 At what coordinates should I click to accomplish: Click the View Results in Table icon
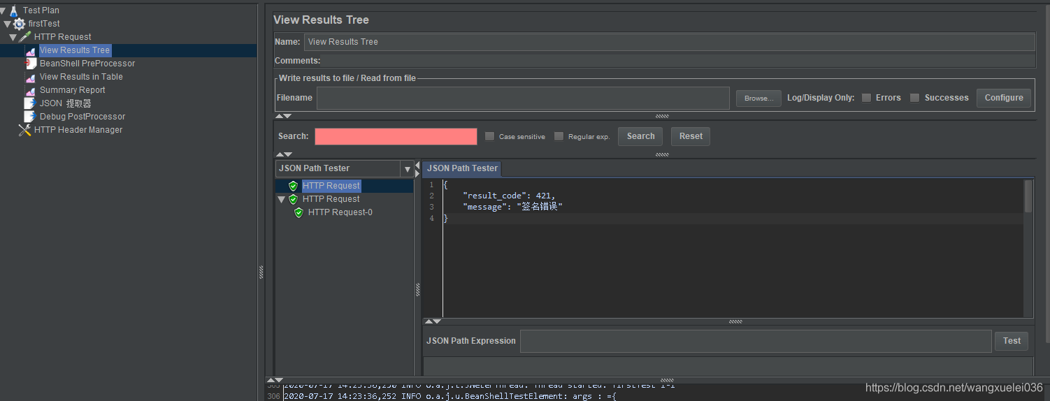(x=30, y=77)
